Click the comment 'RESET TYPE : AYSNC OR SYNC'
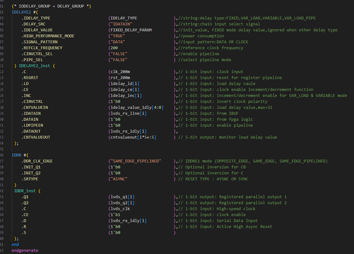 click(x=216, y=179)
